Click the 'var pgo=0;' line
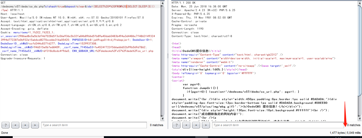The image size is (362, 138). pos(192,84)
